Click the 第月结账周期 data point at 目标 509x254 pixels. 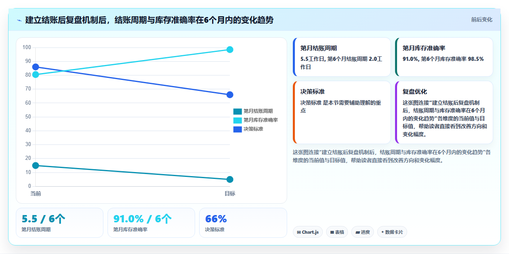[x=230, y=179]
